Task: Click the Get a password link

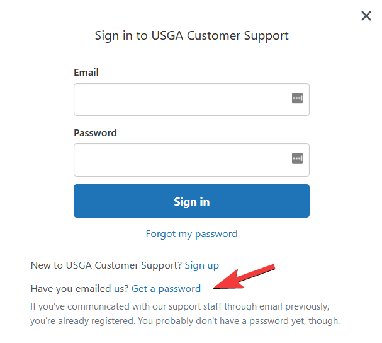Action: point(166,289)
